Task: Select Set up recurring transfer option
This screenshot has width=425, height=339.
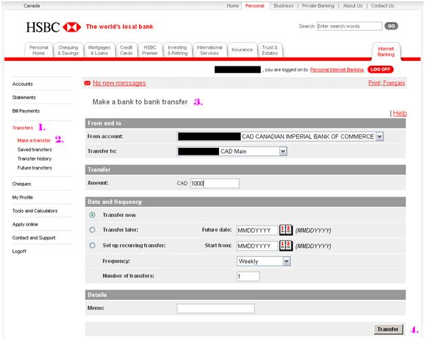Action: click(92, 245)
